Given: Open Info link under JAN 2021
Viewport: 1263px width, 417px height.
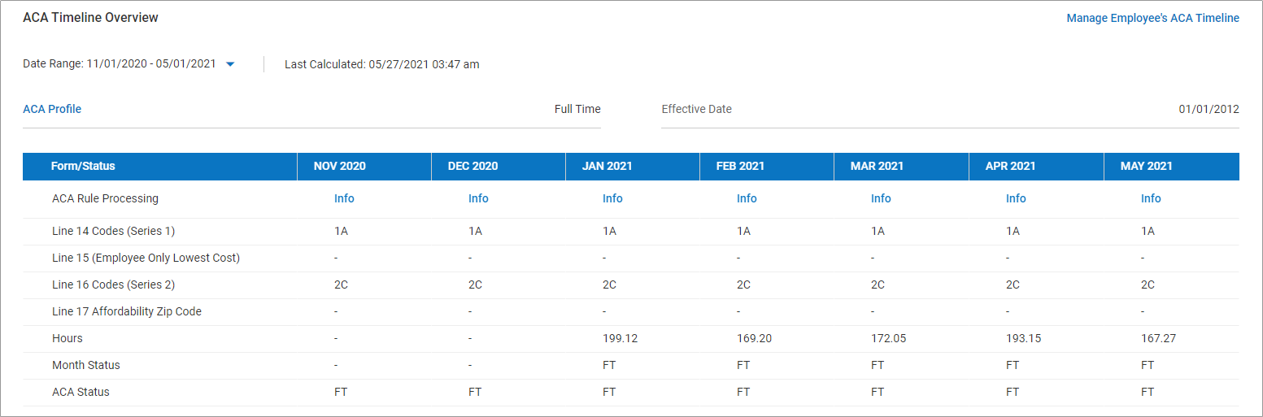Looking at the screenshot, I should [612, 198].
